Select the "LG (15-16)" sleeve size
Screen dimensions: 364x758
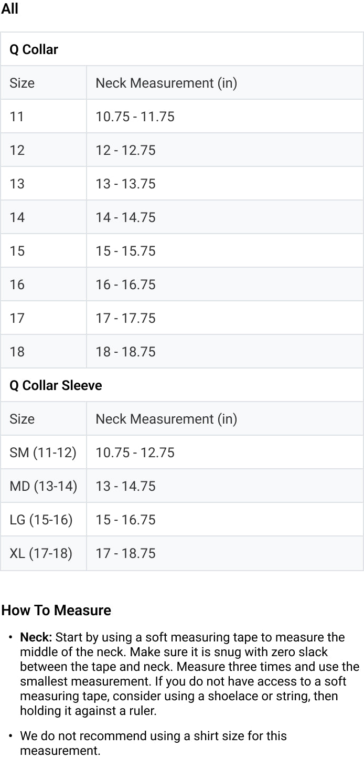[x=41, y=520]
